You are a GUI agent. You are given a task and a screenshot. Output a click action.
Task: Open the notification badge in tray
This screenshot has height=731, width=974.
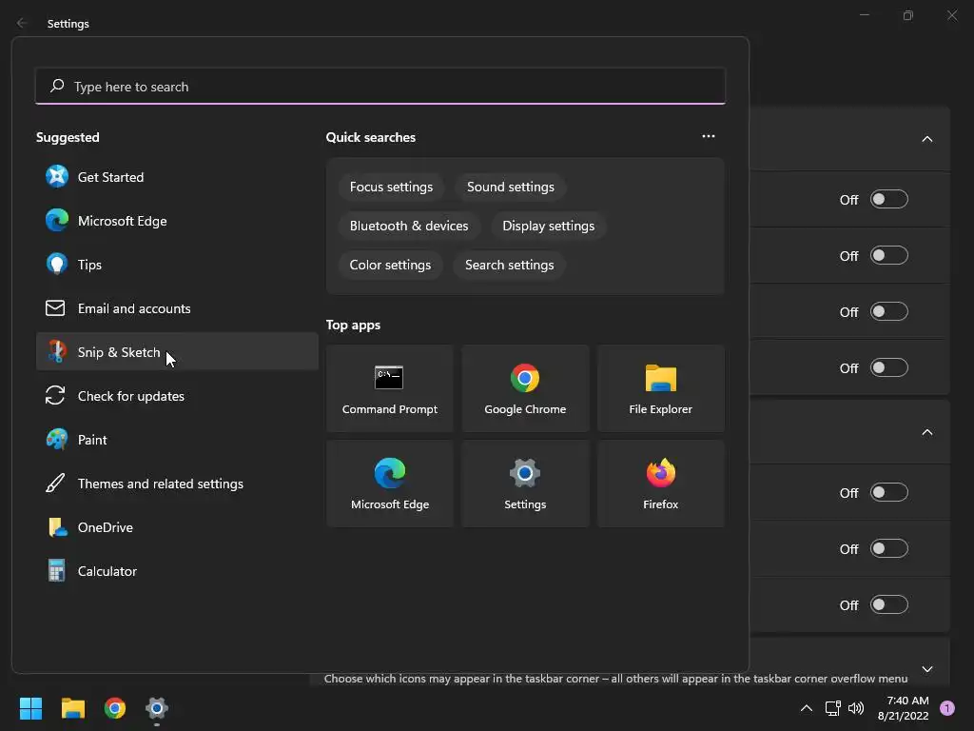tap(947, 708)
